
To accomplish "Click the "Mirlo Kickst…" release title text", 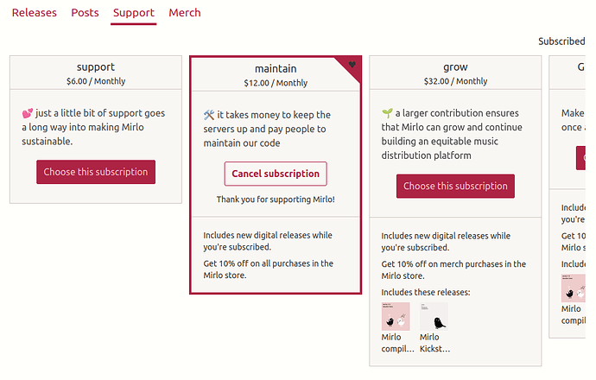I will [x=435, y=343].
